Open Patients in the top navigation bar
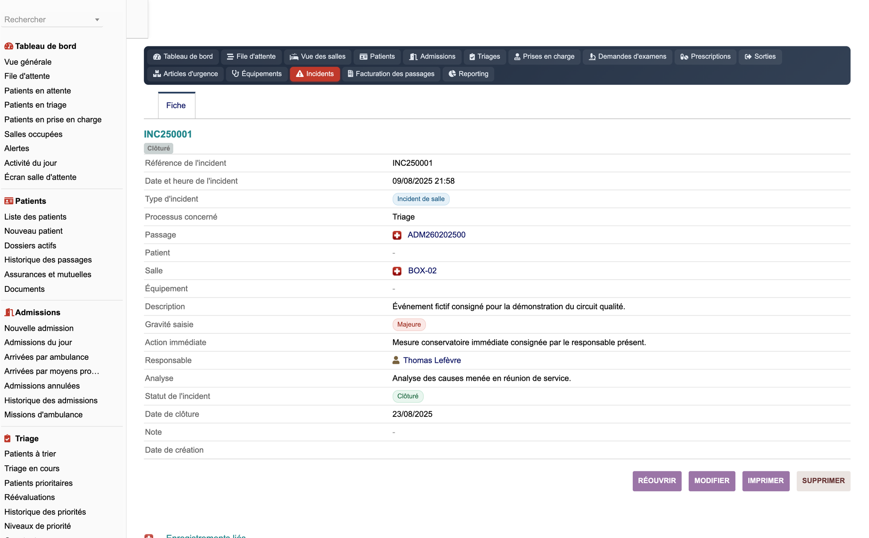Image resolution: width=869 pixels, height=538 pixels. coord(377,57)
